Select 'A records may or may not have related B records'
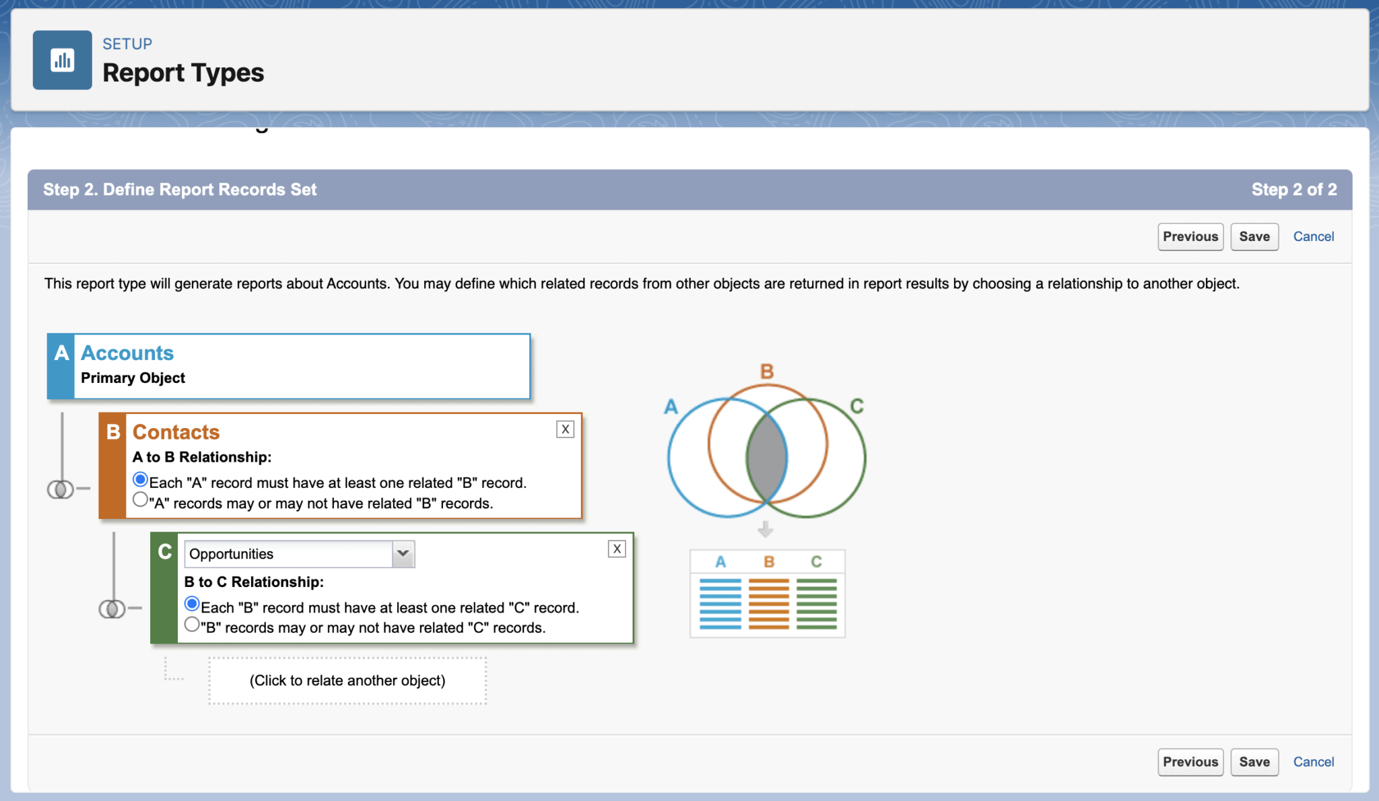The height and width of the screenshot is (801, 1379). click(x=140, y=499)
